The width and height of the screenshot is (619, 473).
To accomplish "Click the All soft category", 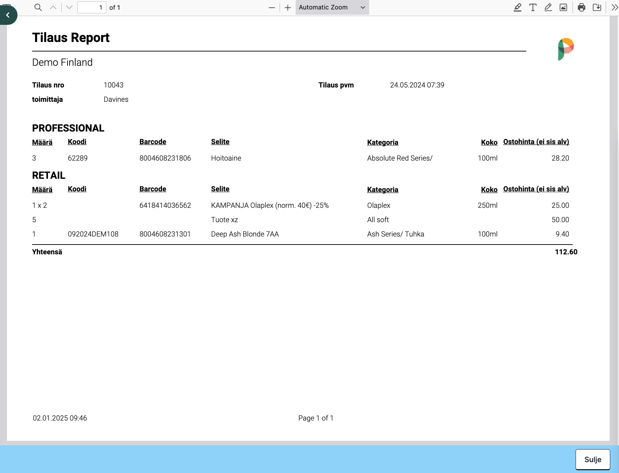I will pyautogui.click(x=378, y=220).
